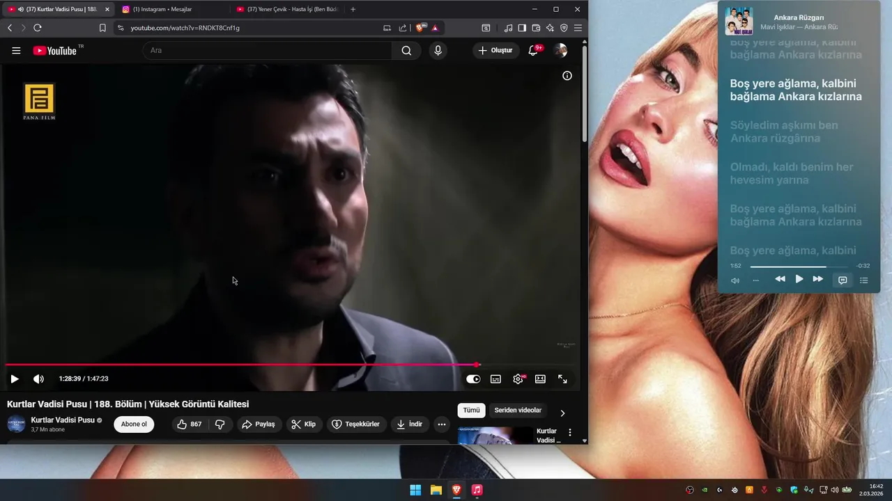Open Brave Rewards triangle icon
Screen dimensions: 892x501
click(x=435, y=28)
